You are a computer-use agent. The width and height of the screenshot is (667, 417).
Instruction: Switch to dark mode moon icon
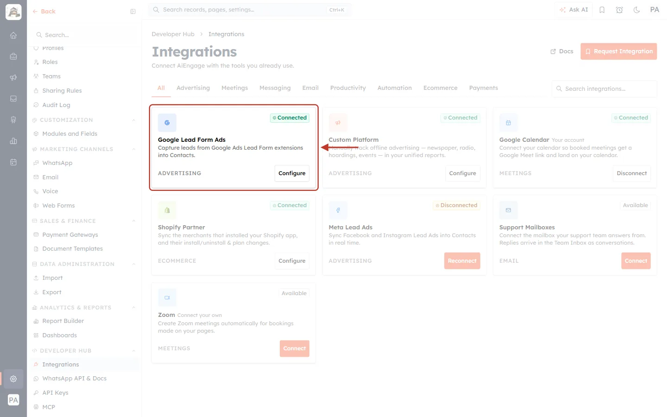[x=637, y=10]
